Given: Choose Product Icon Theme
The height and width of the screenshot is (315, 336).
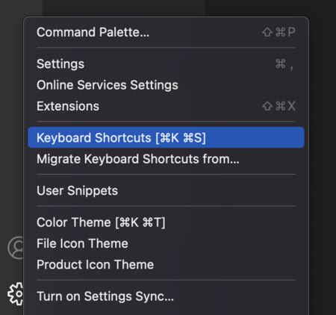Looking at the screenshot, I should (166, 264).
